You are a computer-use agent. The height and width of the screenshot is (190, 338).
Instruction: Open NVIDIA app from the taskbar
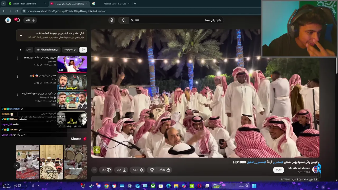tap(192, 186)
